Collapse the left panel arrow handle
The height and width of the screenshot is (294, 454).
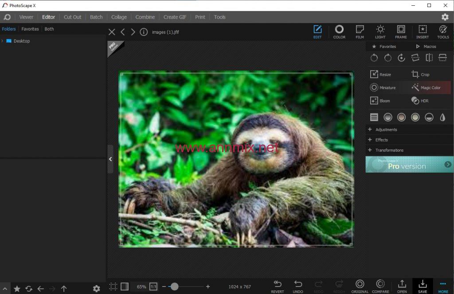(x=110, y=159)
